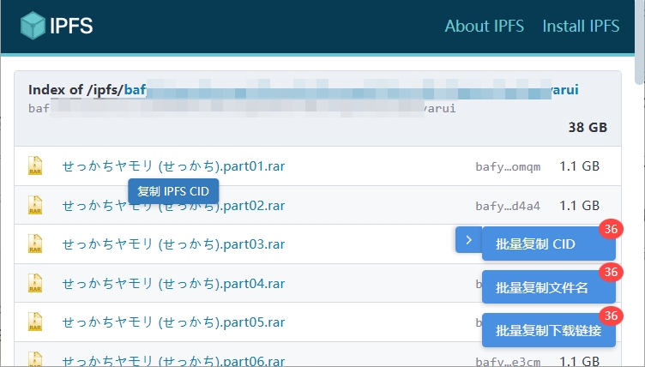Click RAR icon for part05.rar

coord(35,322)
